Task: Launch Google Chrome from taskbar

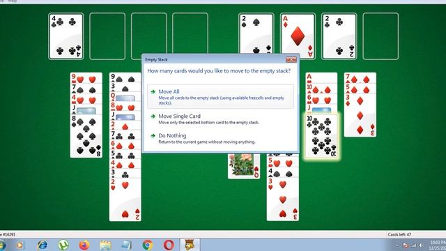Action: (147, 245)
